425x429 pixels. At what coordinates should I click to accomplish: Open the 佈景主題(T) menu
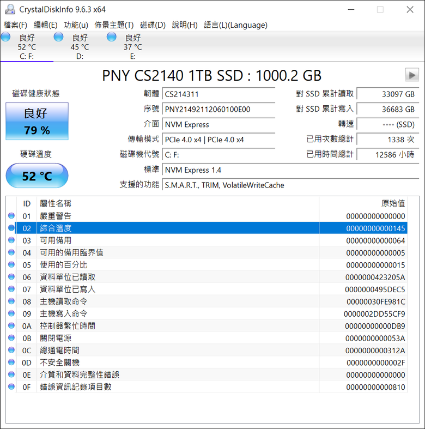tap(114, 25)
